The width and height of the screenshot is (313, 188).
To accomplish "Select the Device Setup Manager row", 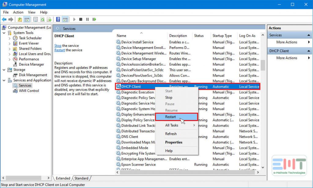I will [188, 59].
